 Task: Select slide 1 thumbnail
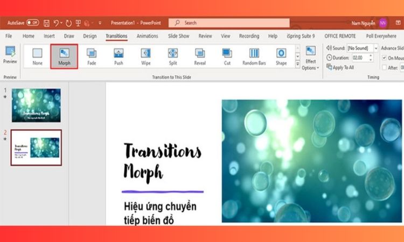click(x=36, y=105)
